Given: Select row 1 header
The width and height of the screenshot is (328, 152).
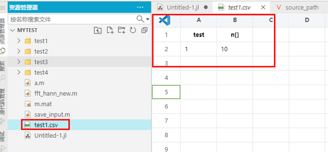Looking at the screenshot, I should [x=166, y=35].
